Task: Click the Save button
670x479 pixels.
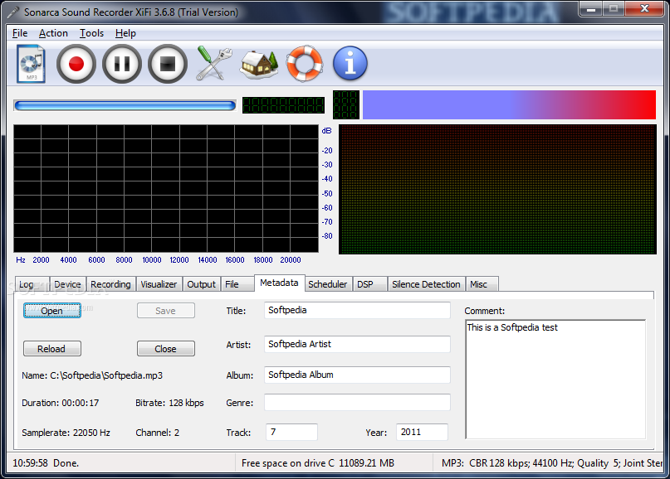Action: tap(165, 311)
